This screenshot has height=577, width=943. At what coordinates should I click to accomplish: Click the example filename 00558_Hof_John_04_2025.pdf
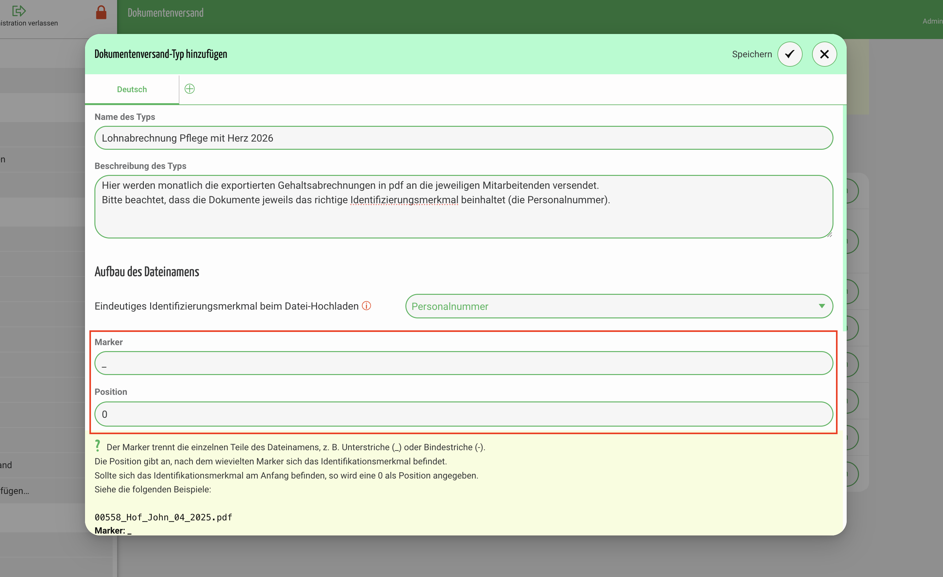click(x=163, y=517)
